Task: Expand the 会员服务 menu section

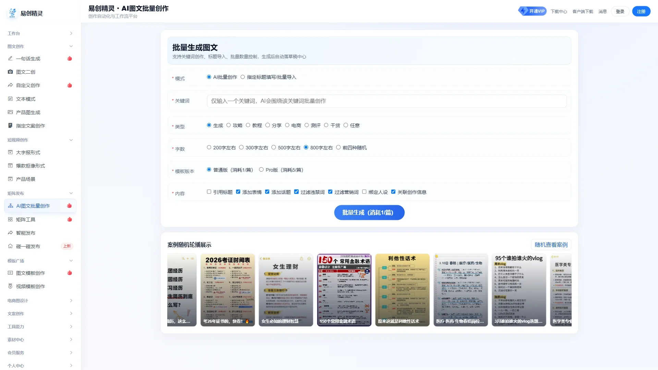Action: click(40, 353)
